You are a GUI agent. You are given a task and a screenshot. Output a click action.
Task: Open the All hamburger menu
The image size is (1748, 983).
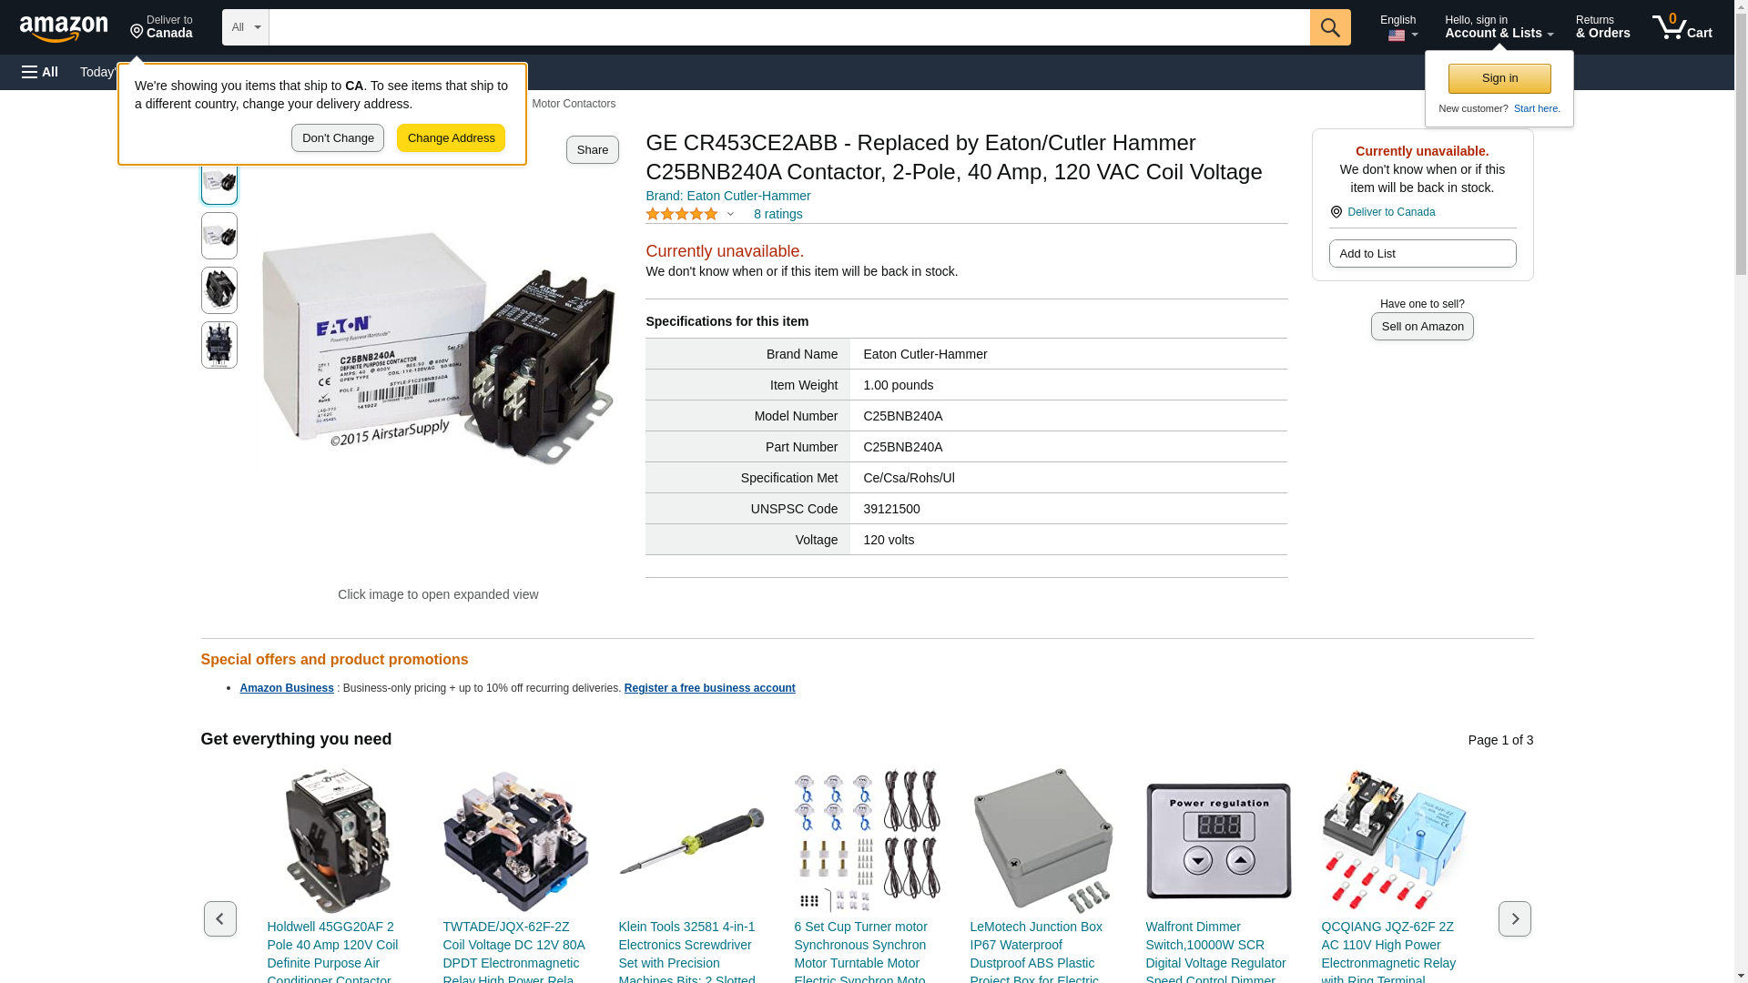click(40, 72)
